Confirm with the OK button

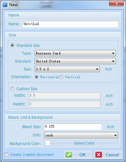point(78,155)
